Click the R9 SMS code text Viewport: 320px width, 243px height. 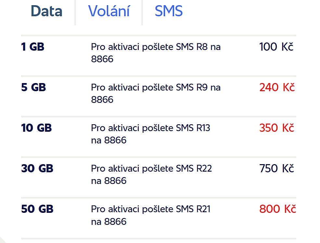click(x=202, y=88)
